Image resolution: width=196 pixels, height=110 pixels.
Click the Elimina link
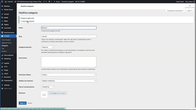pos(30,103)
